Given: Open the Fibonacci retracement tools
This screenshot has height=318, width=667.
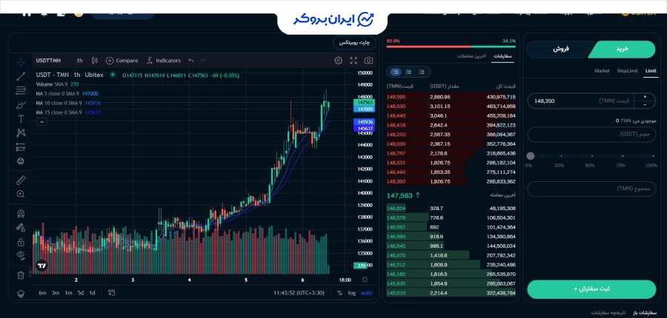Looking at the screenshot, I should [x=21, y=90].
